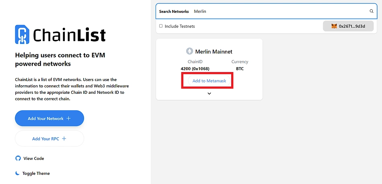Click the MetaMask fox icon

pyautogui.click(x=334, y=26)
